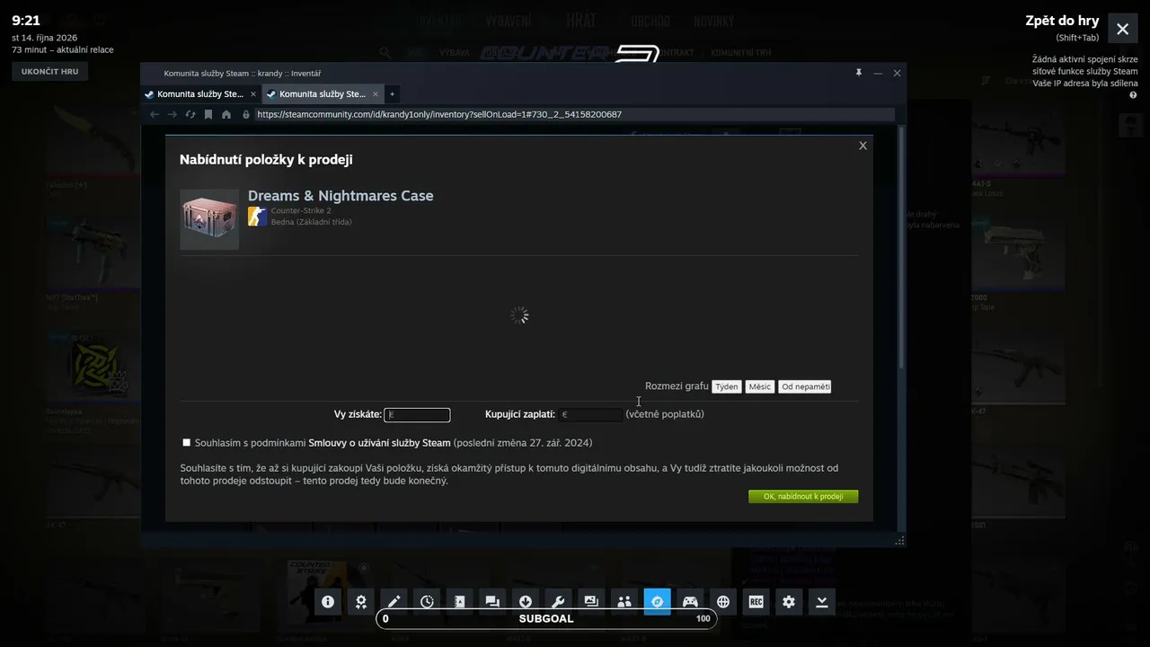Click the browser URL address bar
The width and height of the screenshot is (1150, 647).
tap(573, 114)
